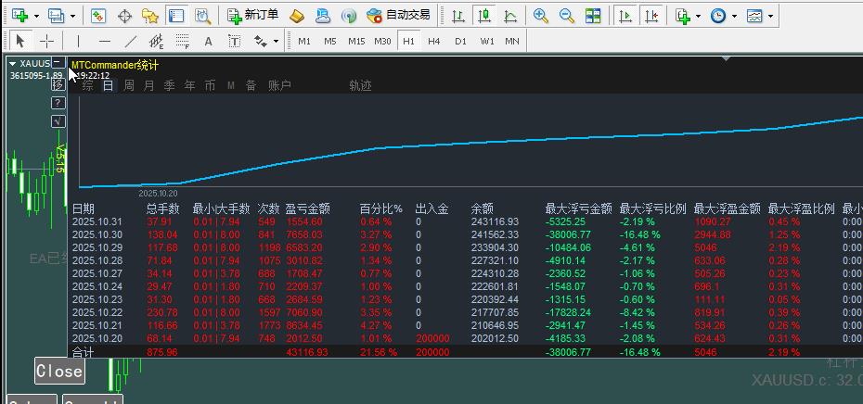Viewport: 863px width, 404px height.
Task: Click the 余额 243116.93 balance value
Action: pos(495,221)
